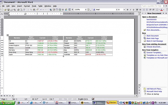168x105 pixels.
Task: Open the Document Map icon
Action: pos(70,10)
